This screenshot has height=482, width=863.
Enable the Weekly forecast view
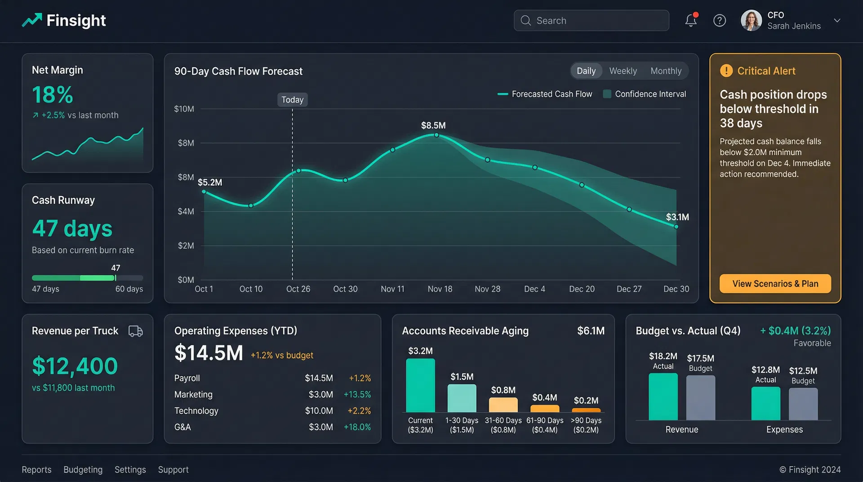click(x=623, y=71)
